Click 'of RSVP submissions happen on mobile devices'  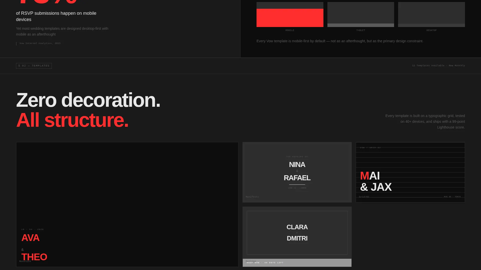pyautogui.click(x=56, y=16)
